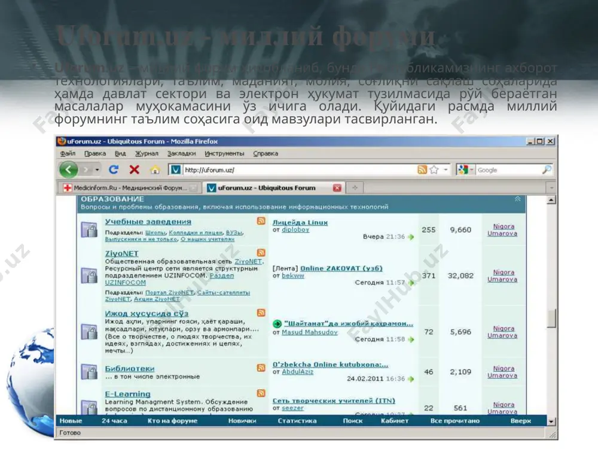This screenshot has width=598, height=449.
Task: Open the Ижод хусусида сўз forum link
Action: 147,314
